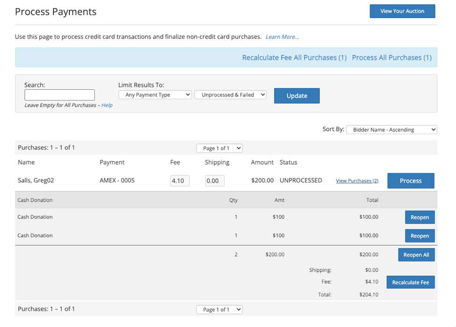Open the Help link under Search

(x=107, y=105)
